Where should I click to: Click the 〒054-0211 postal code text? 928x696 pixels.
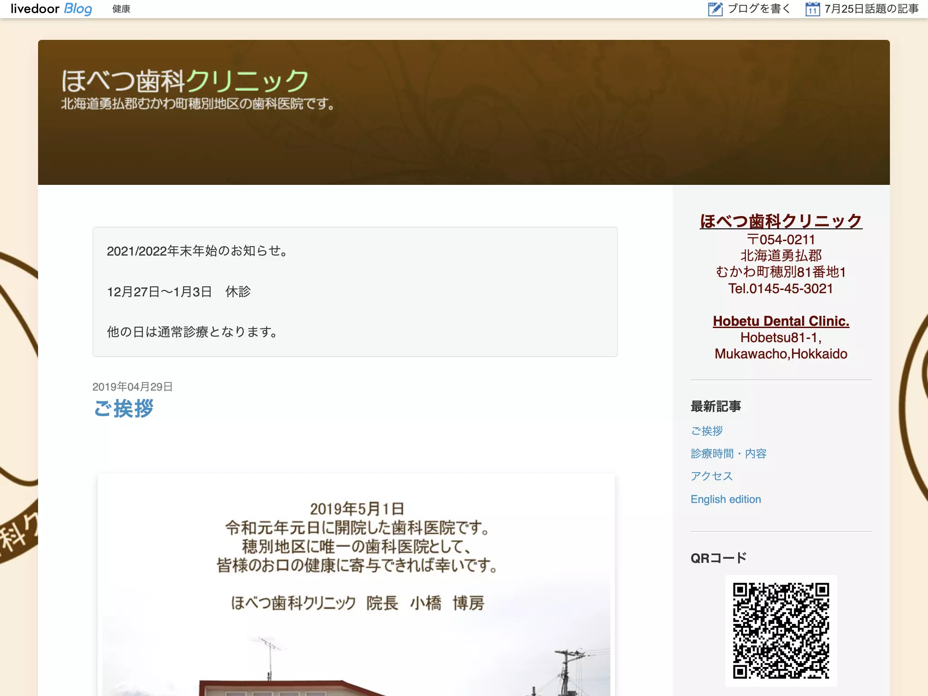click(781, 239)
